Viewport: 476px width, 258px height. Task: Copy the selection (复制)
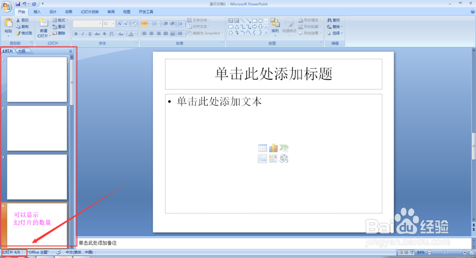(23, 27)
